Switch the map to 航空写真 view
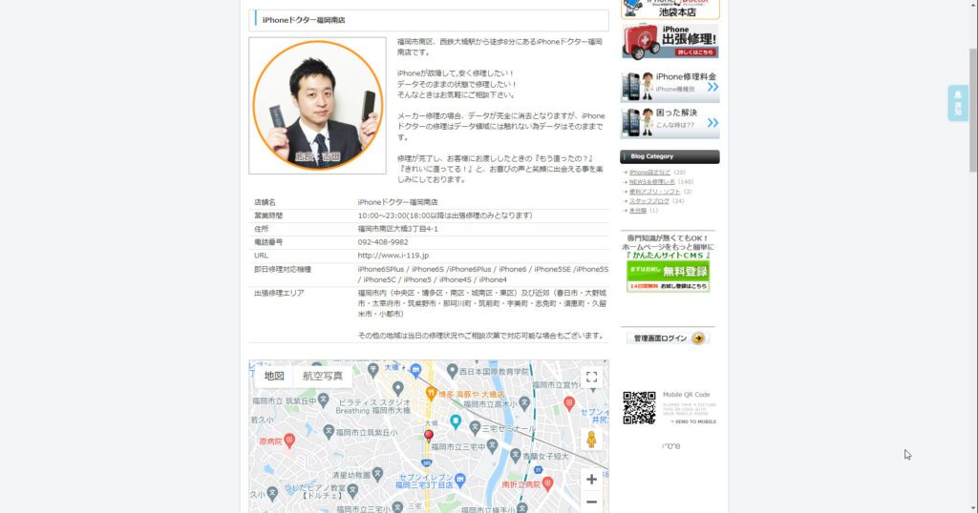The image size is (978, 513). tap(323, 376)
